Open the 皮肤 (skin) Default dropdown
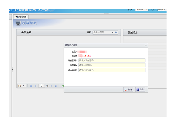Image resolution: width=176 pixels, height=132 pixels. (x=142, y=9)
